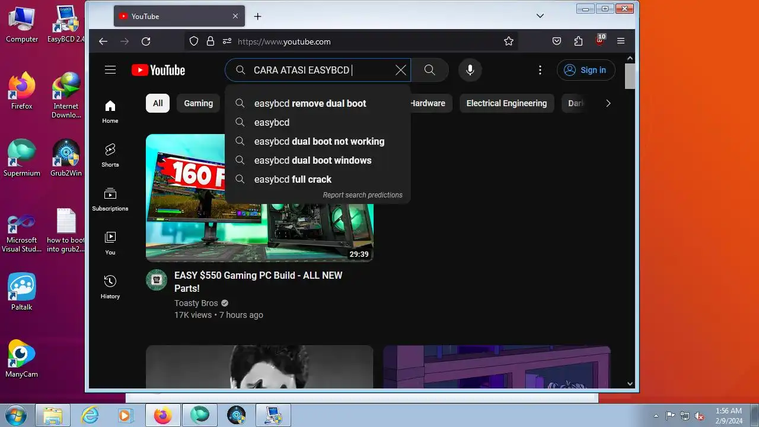Show hidden tray icons arrow
This screenshot has width=759, height=427.
(x=656, y=416)
